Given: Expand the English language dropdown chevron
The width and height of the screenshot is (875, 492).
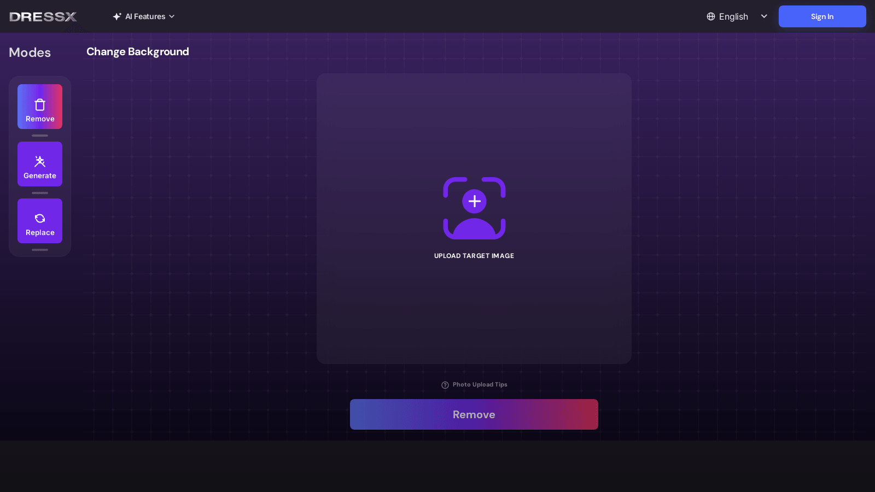Looking at the screenshot, I should coord(764,16).
